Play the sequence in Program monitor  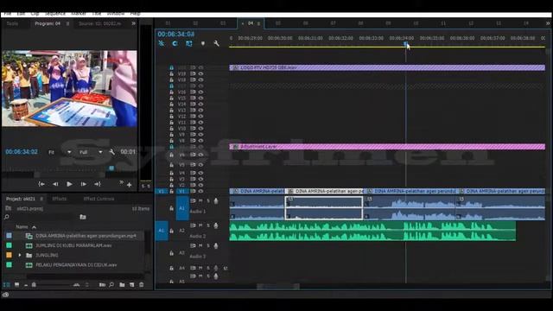[x=69, y=184]
